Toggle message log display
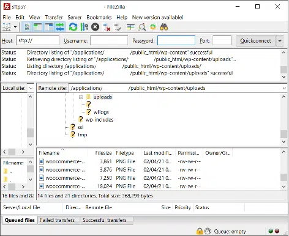 27,27
